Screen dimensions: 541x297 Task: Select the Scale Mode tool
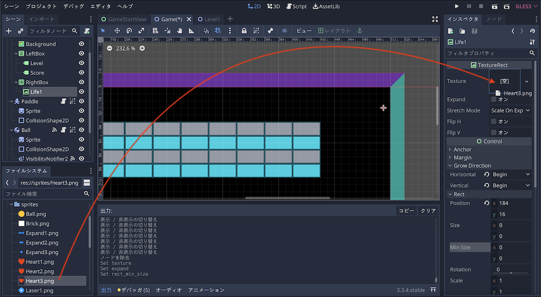[x=141, y=31]
